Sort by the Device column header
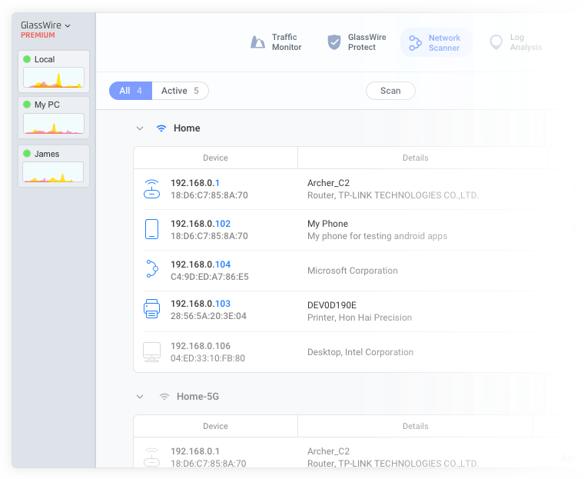584x479 pixels. click(215, 158)
